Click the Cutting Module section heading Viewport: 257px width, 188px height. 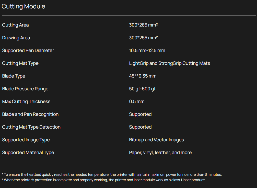[23, 6]
